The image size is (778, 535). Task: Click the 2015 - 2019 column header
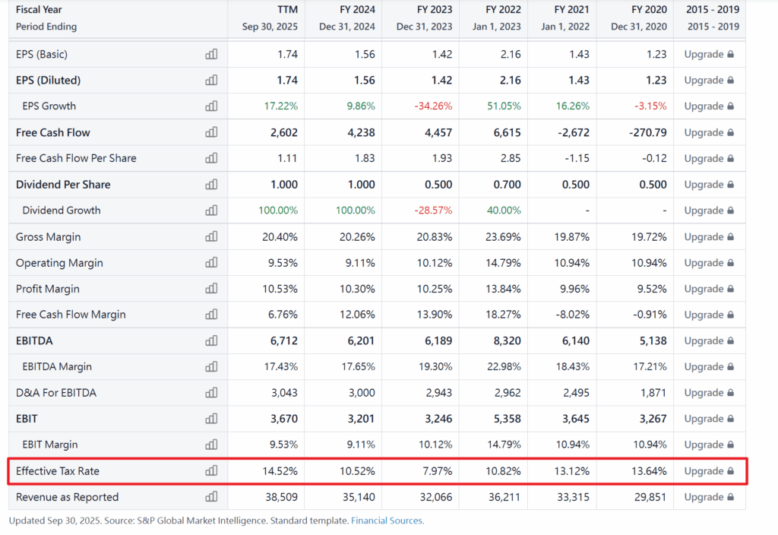pos(712,10)
